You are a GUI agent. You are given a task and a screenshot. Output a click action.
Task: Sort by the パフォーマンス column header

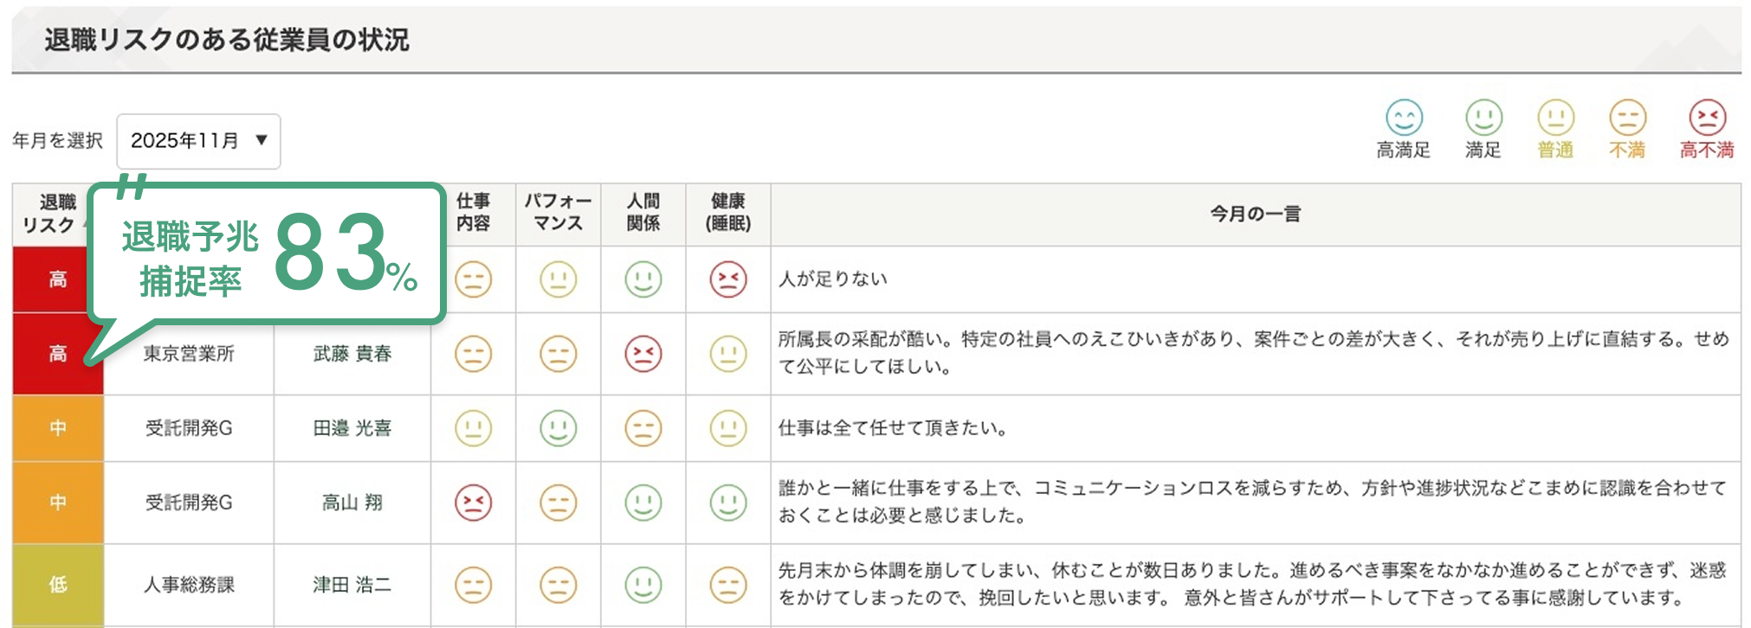point(559,213)
